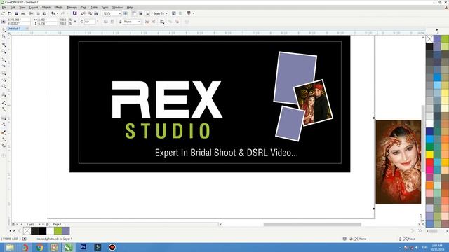The width and height of the screenshot is (449, 252).
Task: Select the Freehand tool in the toolbox
Action: pos(4,59)
